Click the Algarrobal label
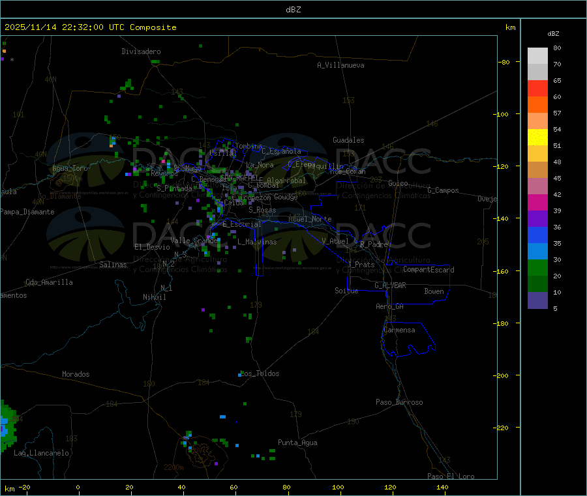 286,181
